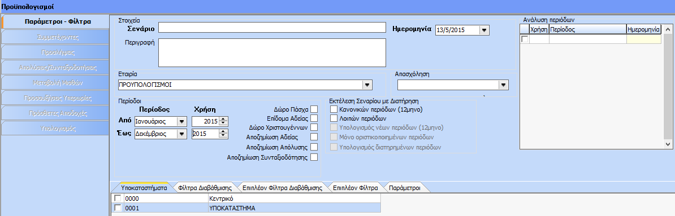Check the 0001 ΥΠΟΚΑΤΑΣΤΗΜΑ branch checkbox
675x216 pixels.
(x=118, y=208)
